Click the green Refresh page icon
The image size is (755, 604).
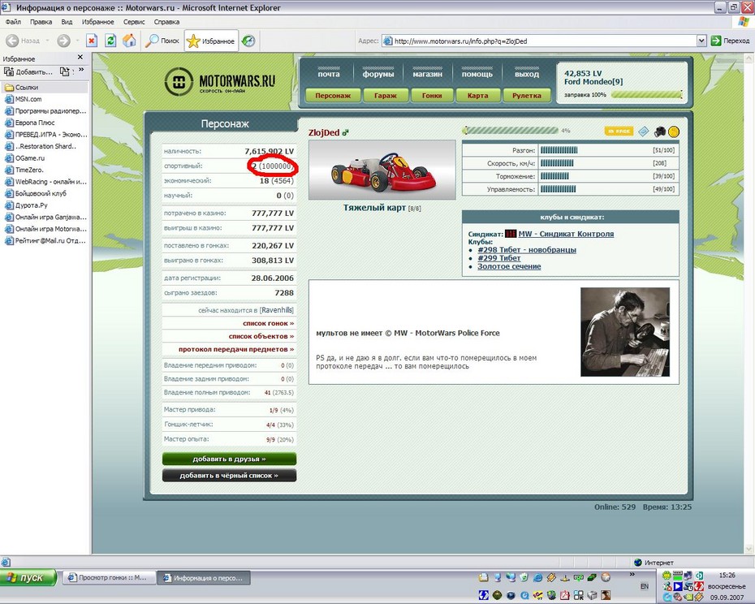click(110, 41)
